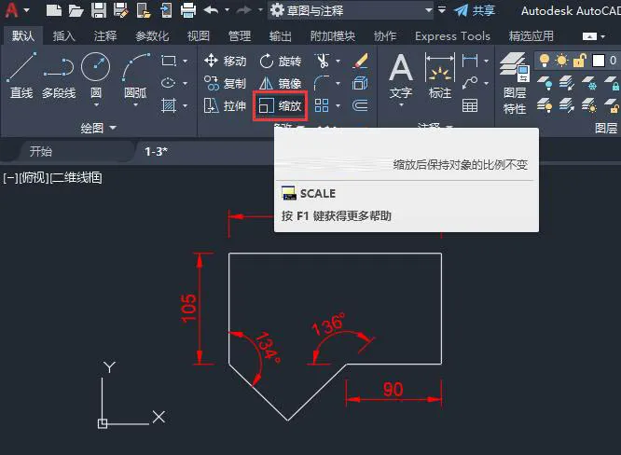Click the [俯视] view control label
621x455 pixels.
tap(34, 178)
